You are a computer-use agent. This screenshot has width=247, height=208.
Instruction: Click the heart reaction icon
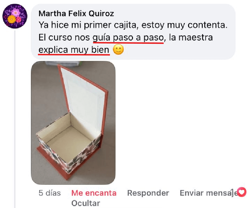242,192
